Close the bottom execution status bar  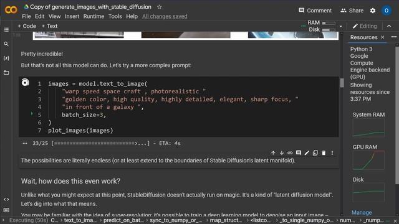pyautogui.click(x=395, y=221)
